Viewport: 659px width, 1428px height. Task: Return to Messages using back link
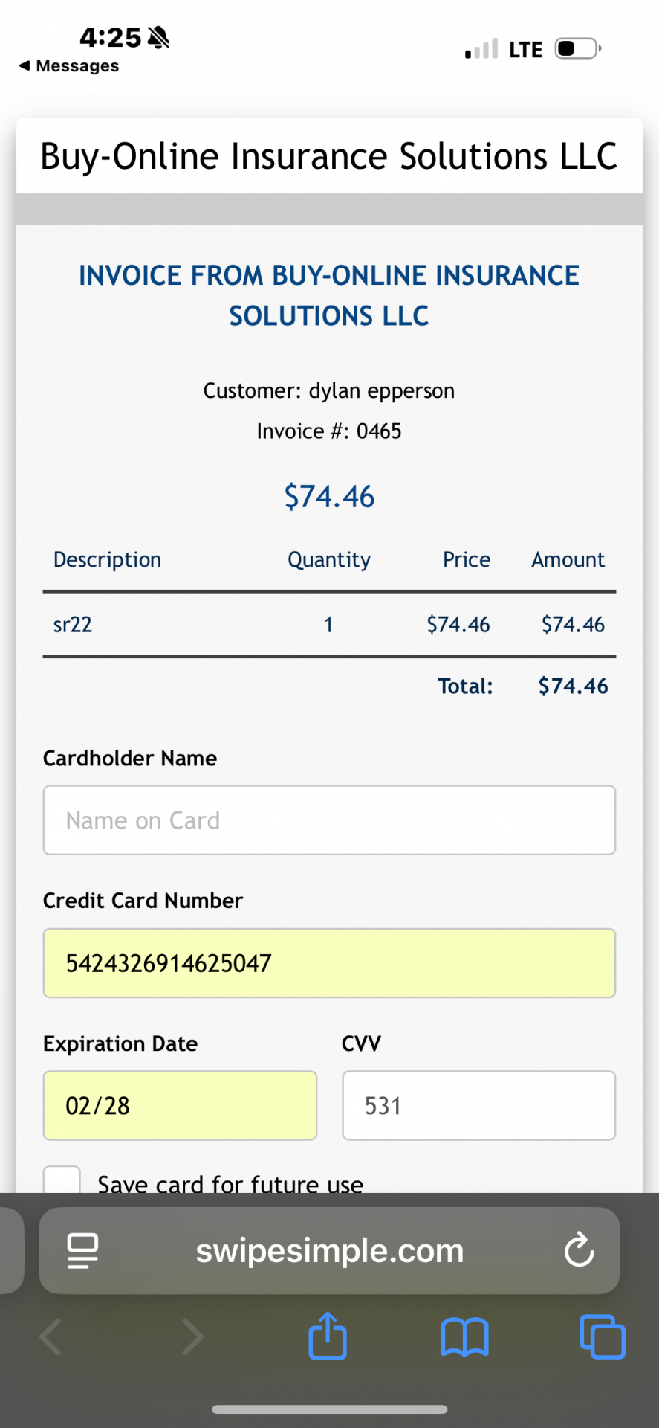coord(69,66)
